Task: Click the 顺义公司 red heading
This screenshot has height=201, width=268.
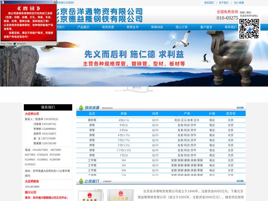Action: tap(31, 192)
